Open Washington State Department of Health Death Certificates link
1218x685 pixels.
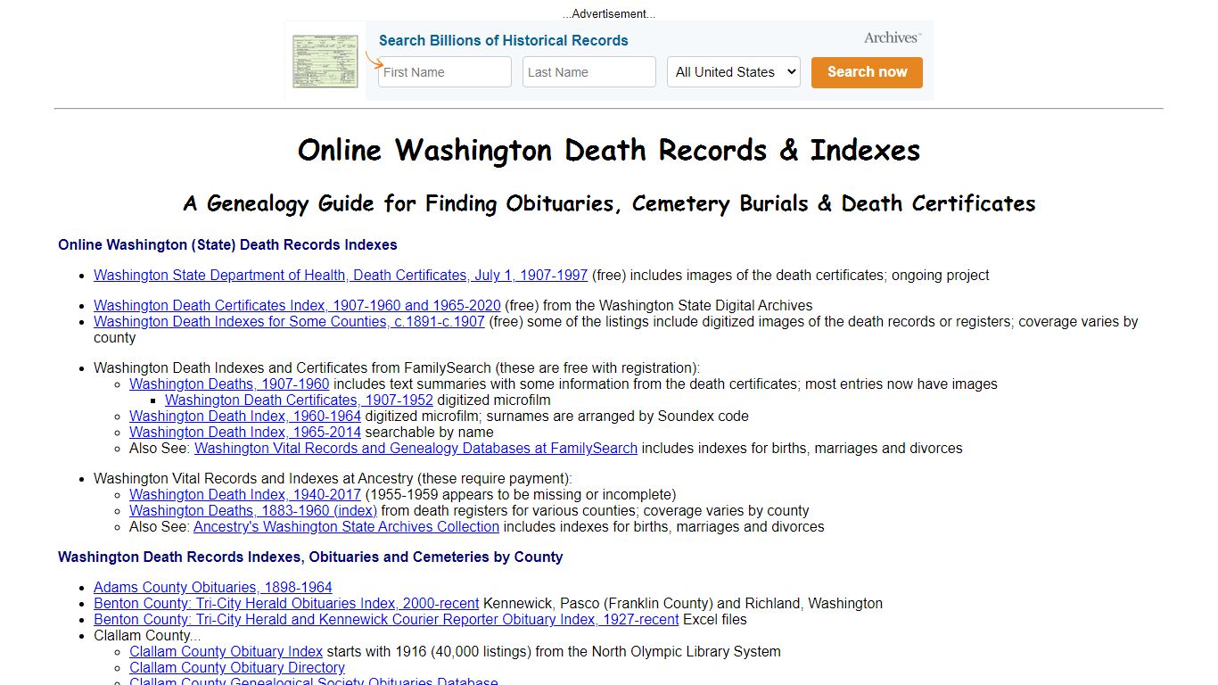click(x=341, y=275)
